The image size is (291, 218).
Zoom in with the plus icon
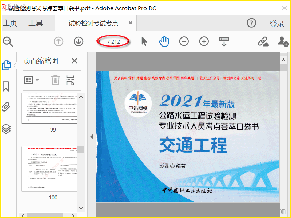pyautogui.click(x=204, y=41)
